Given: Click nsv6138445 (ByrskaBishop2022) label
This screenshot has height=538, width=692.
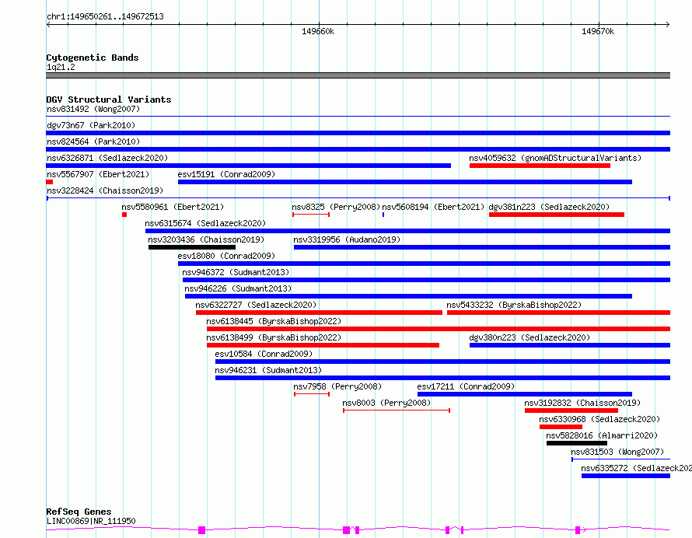Looking at the screenshot, I should point(274,321).
